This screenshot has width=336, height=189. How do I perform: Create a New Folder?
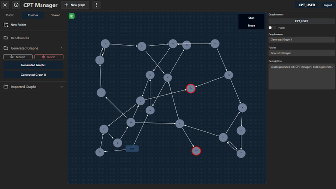pos(15,25)
